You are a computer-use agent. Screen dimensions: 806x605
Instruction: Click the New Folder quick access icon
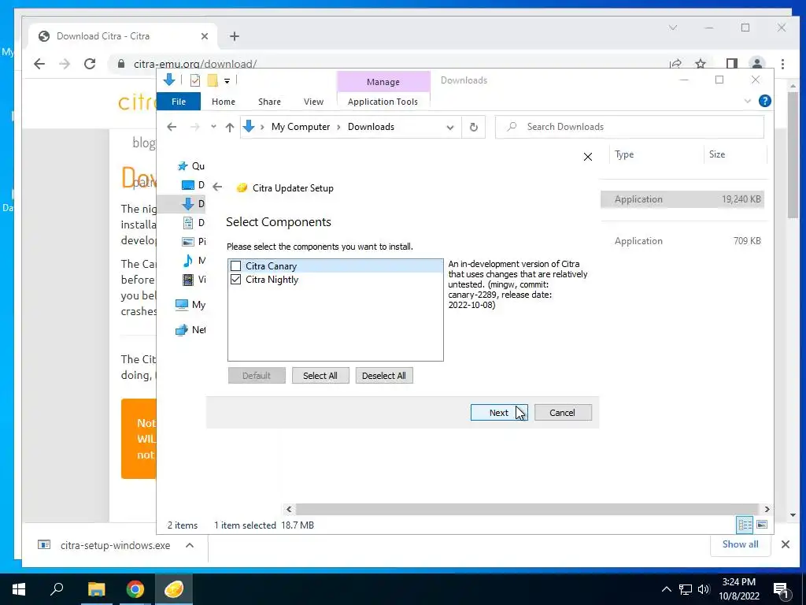tap(213, 80)
